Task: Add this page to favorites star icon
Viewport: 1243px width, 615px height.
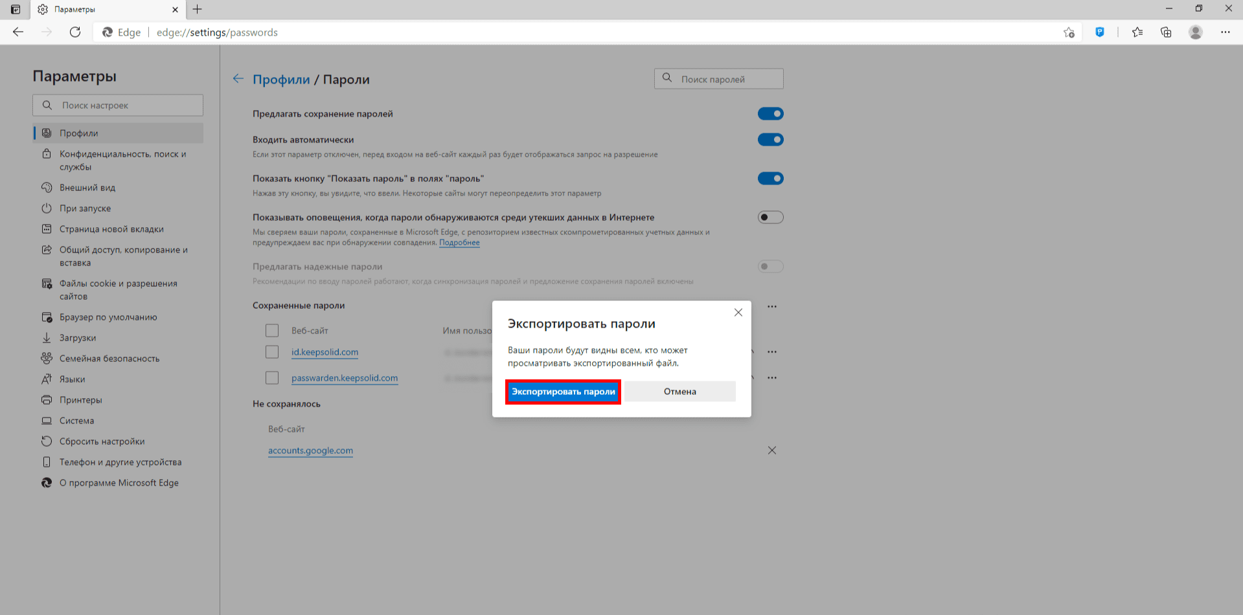Action: click(x=1069, y=32)
